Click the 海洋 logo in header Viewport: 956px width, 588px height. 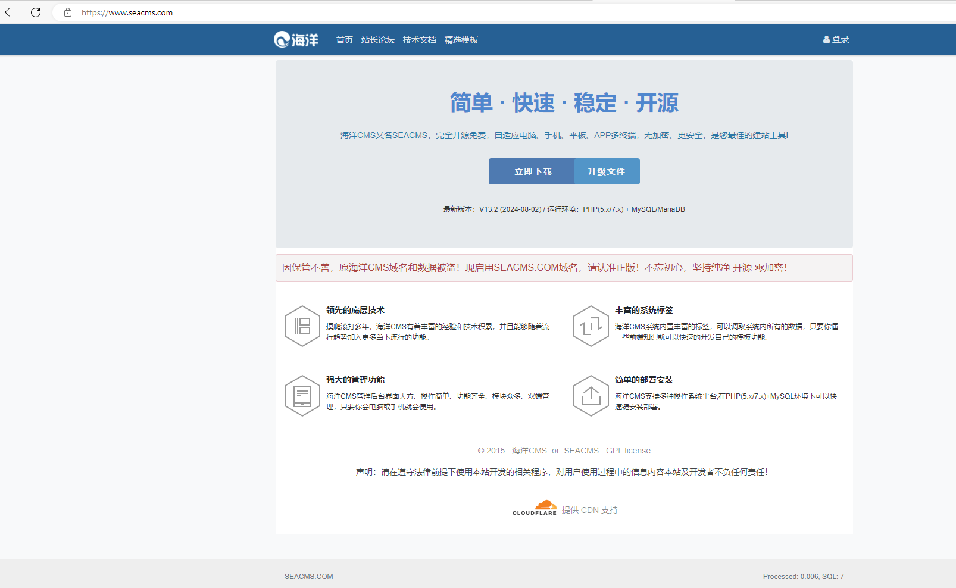(296, 40)
